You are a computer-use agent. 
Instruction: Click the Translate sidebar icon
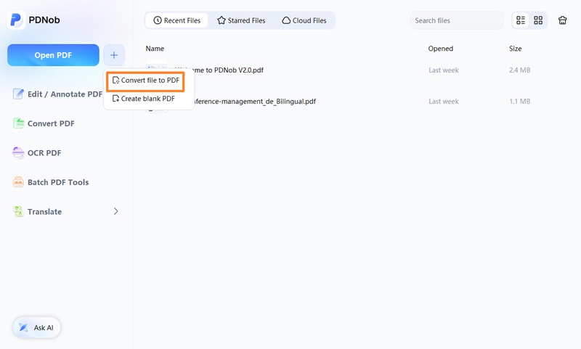click(x=18, y=211)
